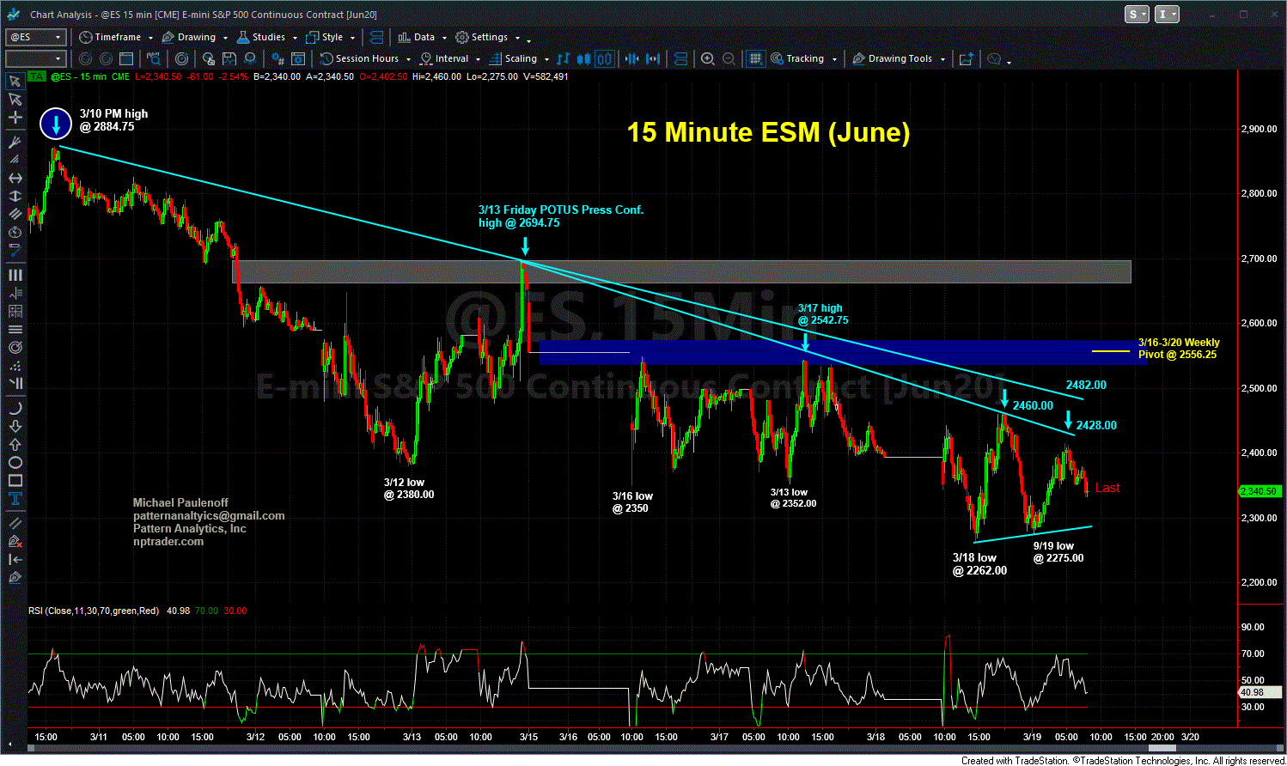Select the vertical parallel lines tool

[x=15, y=275]
